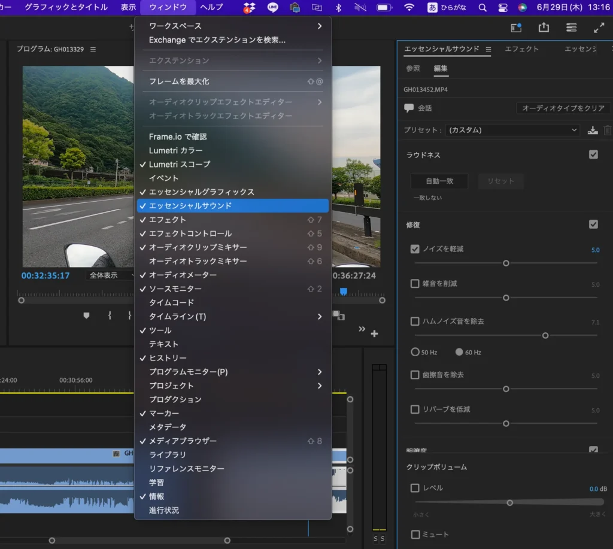Screen dimensions: 613x549
Task: Click the Spotlight search icon in the menu bar
Action: (x=482, y=7)
